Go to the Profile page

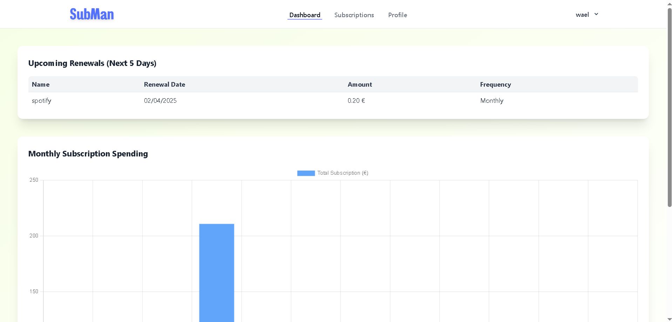click(x=398, y=15)
